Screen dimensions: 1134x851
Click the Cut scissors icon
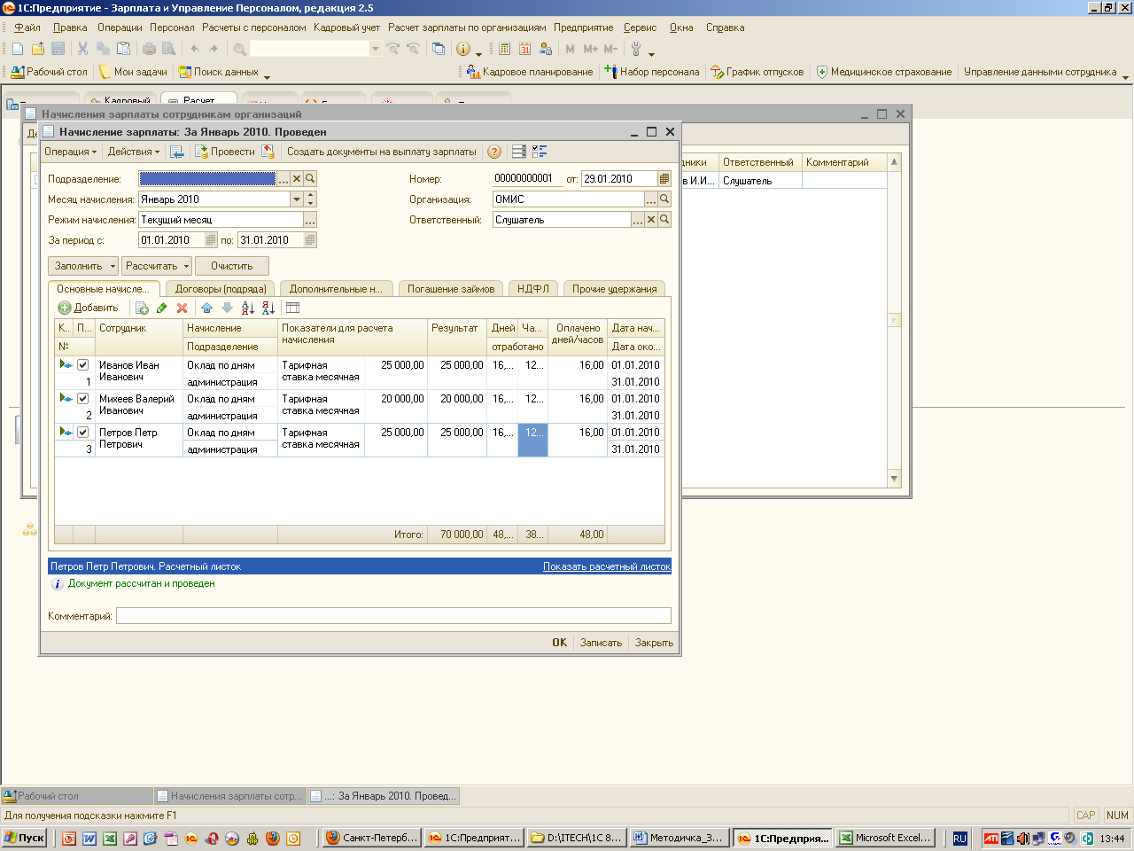(83, 49)
